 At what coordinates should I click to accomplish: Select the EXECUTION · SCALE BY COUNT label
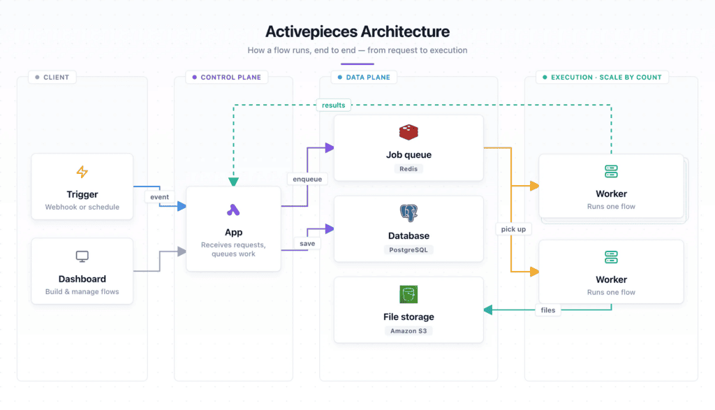click(602, 77)
